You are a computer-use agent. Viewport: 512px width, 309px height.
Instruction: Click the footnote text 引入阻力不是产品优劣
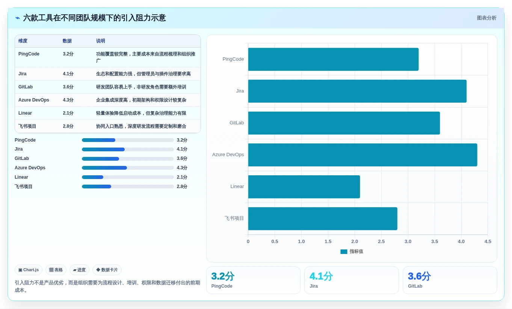click(x=107, y=287)
